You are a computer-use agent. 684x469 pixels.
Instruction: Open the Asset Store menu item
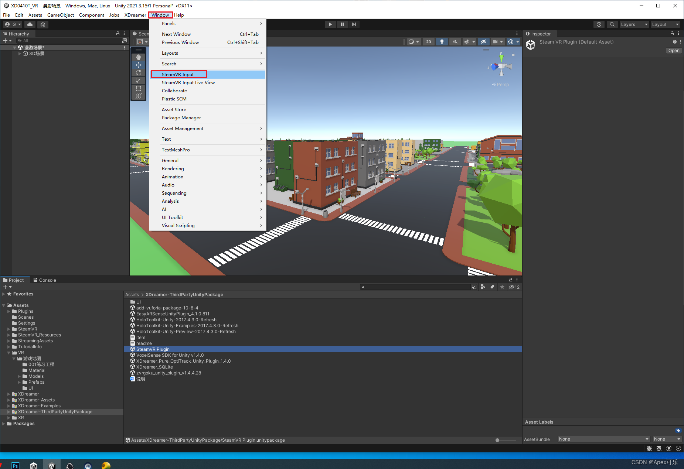208,109
